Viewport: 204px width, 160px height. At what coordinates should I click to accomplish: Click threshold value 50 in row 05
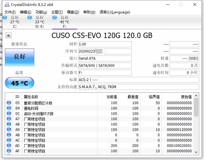157,103
